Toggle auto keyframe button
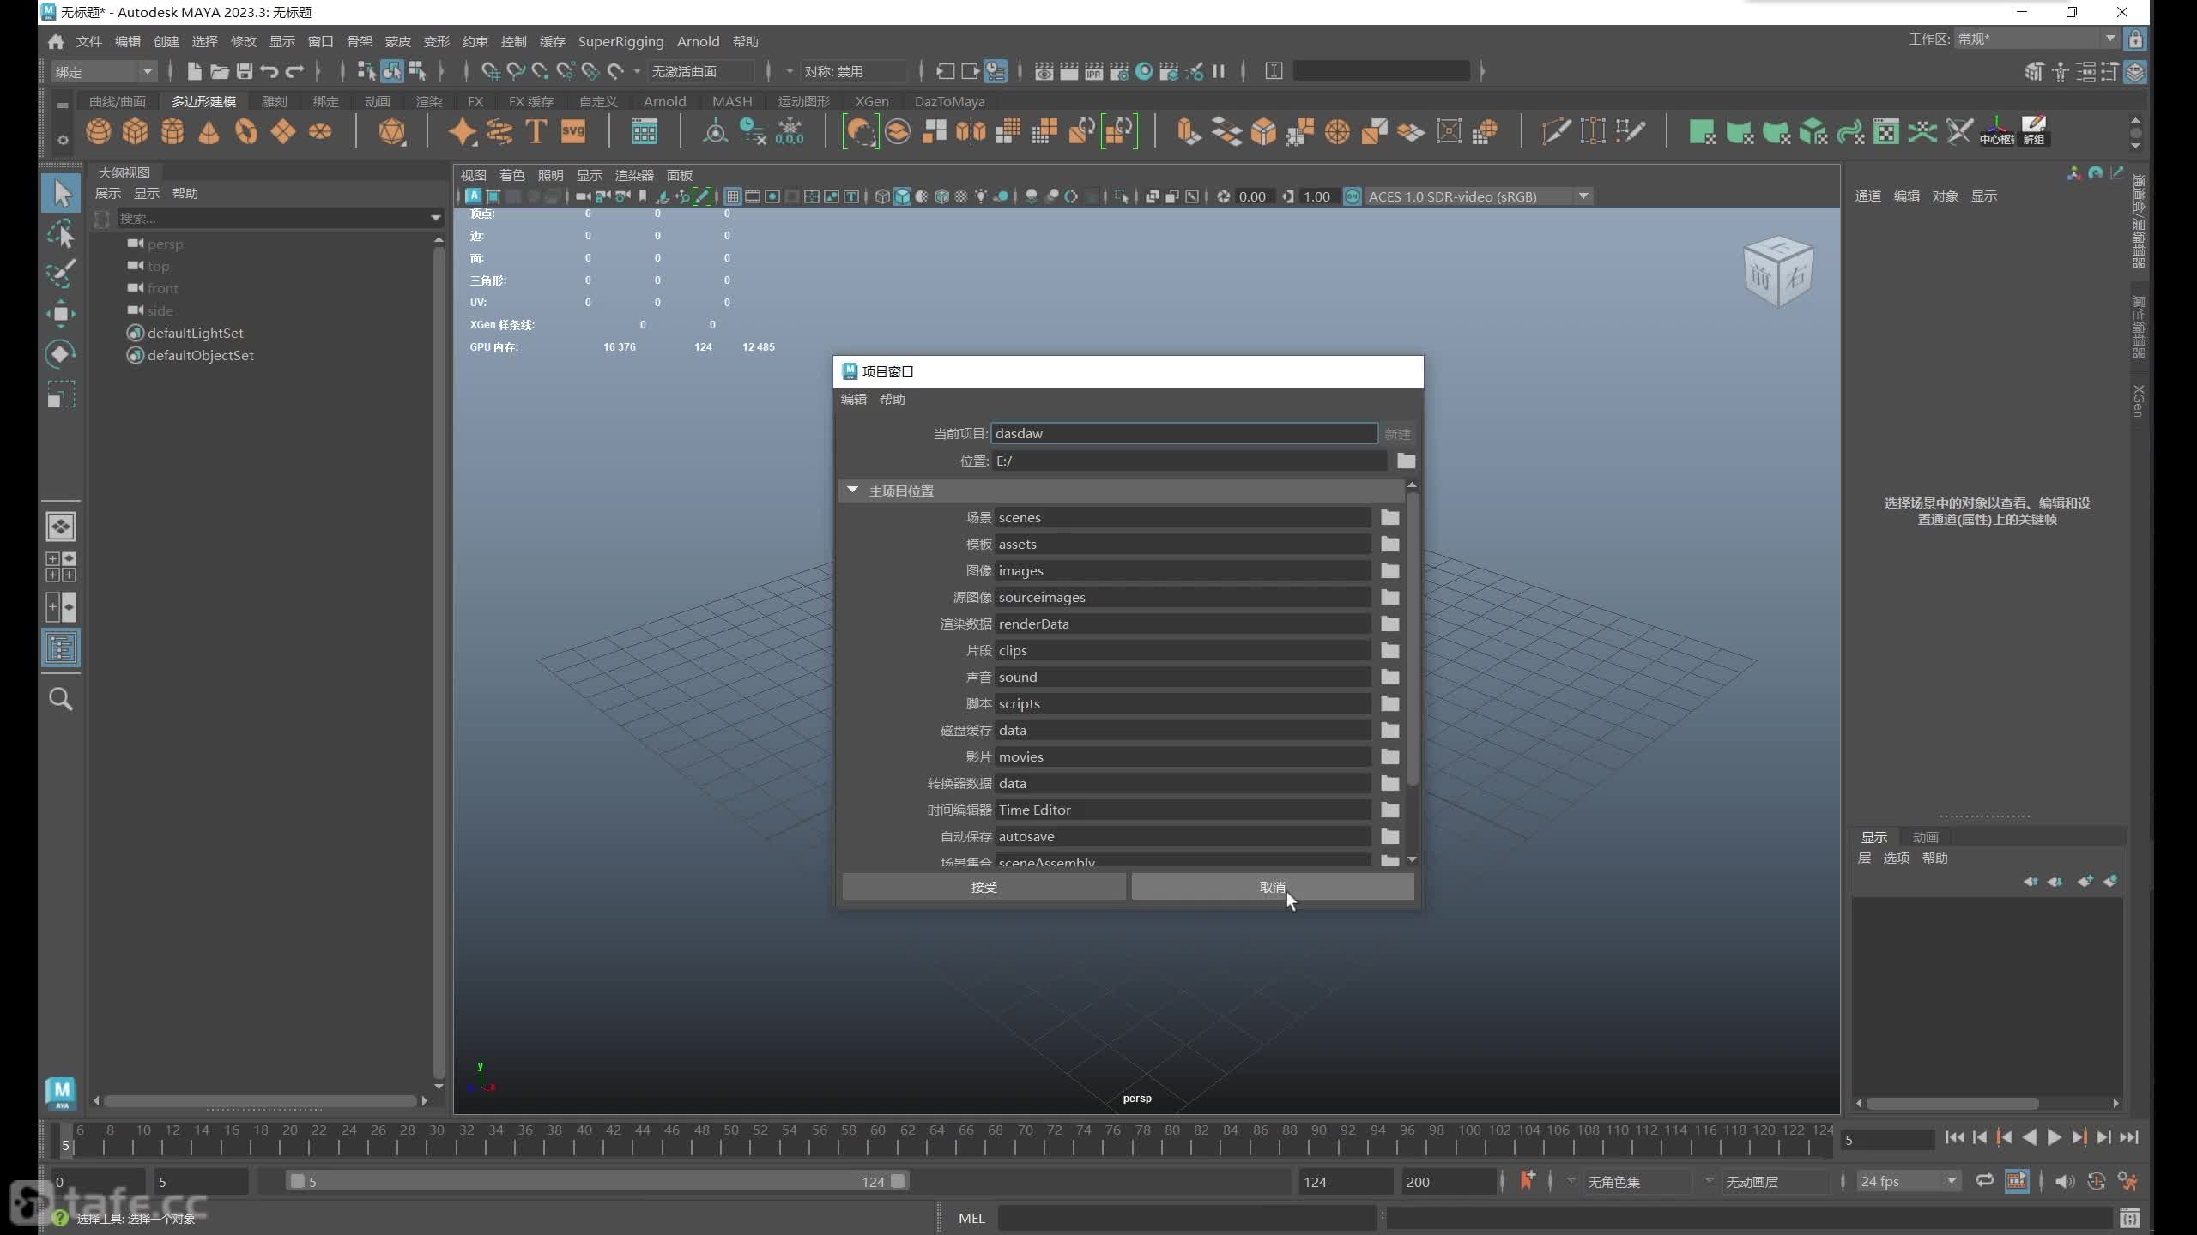This screenshot has width=2197, height=1235. coord(2097,1181)
